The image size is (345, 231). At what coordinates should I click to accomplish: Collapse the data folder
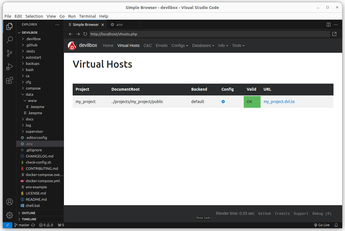(x=29, y=94)
